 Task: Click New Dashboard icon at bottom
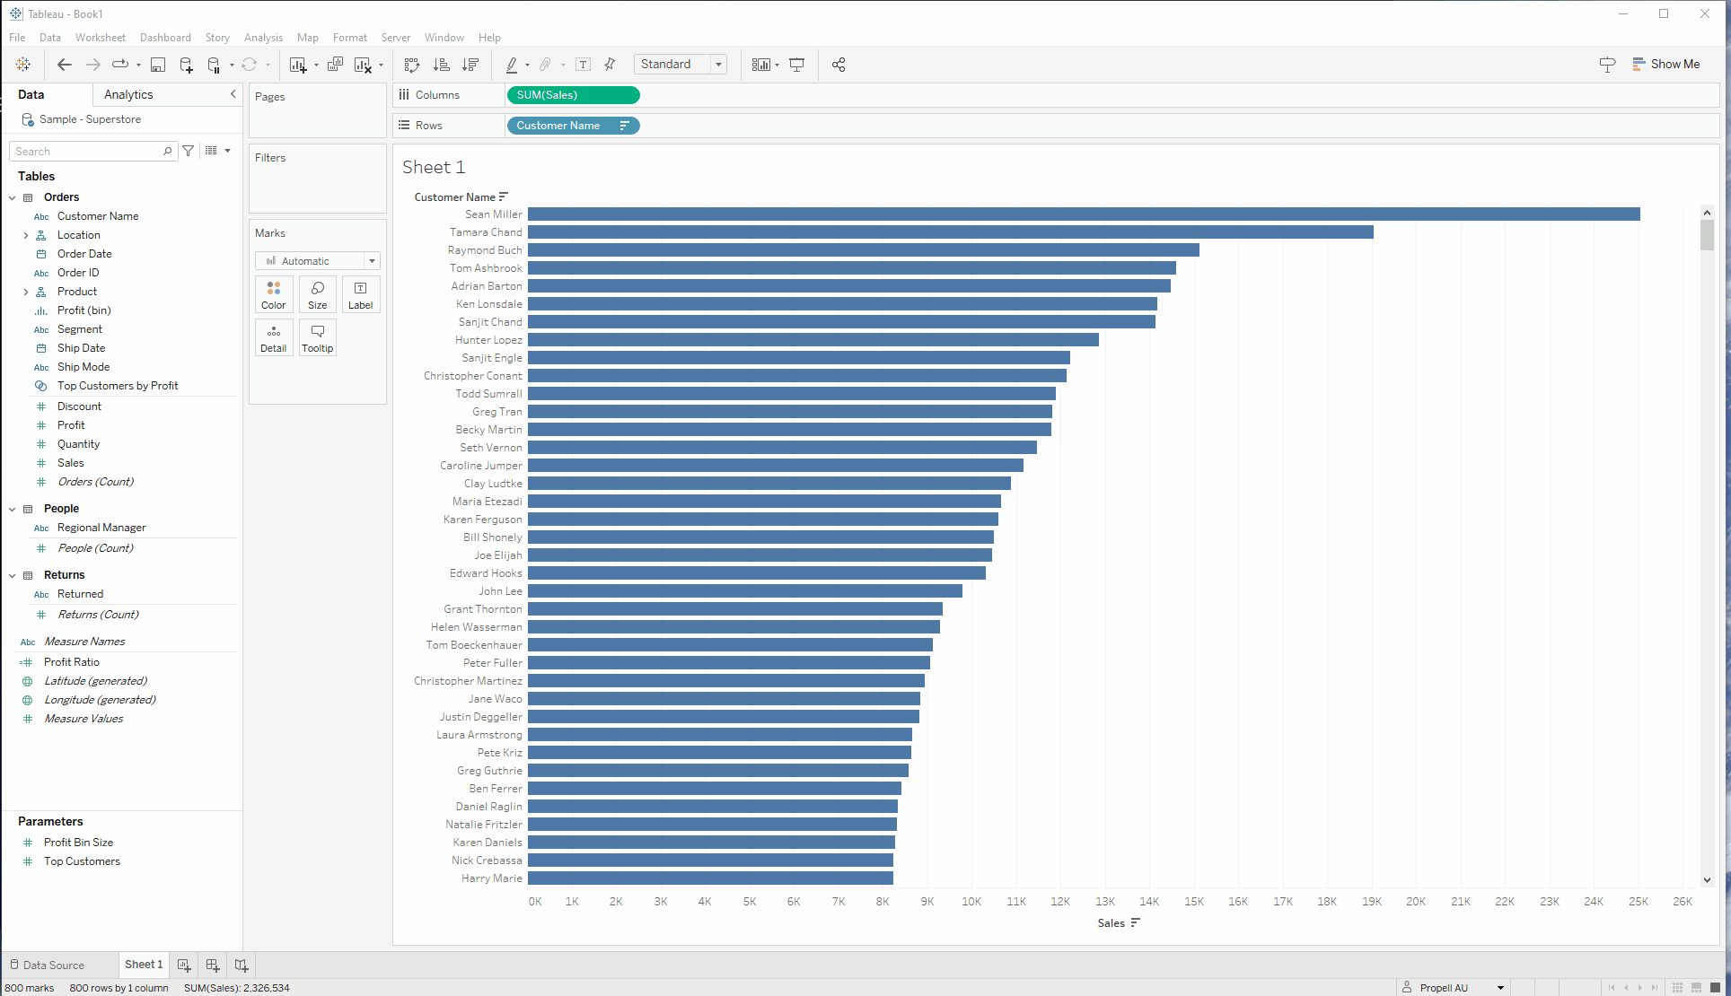[213, 965]
